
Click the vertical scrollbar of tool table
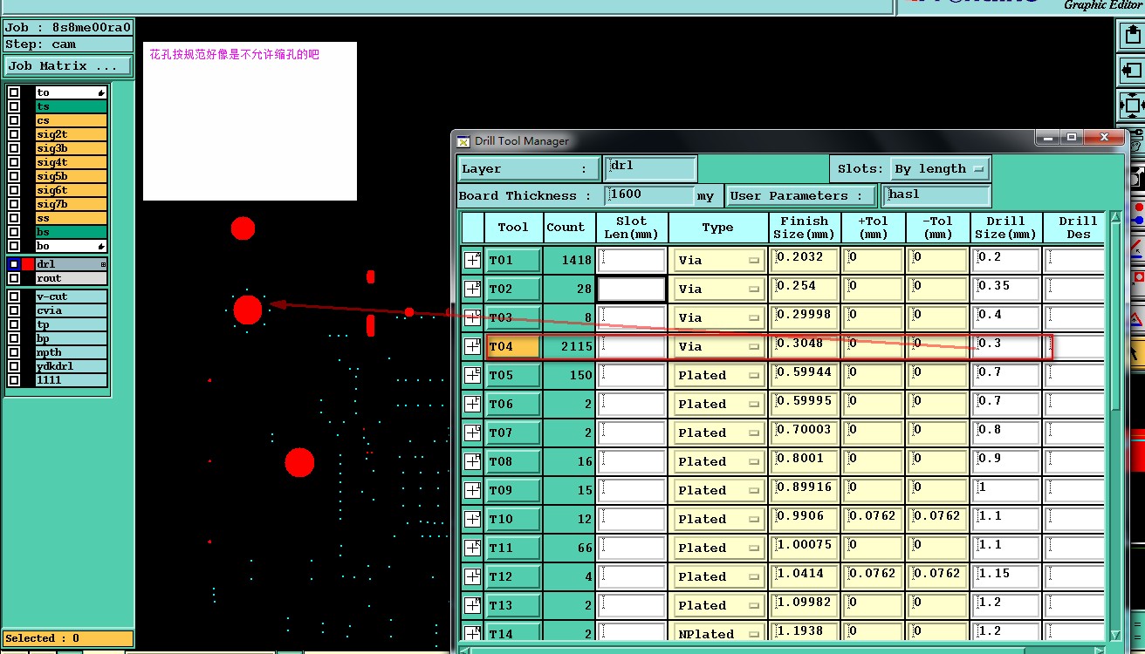coord(1115,427)
